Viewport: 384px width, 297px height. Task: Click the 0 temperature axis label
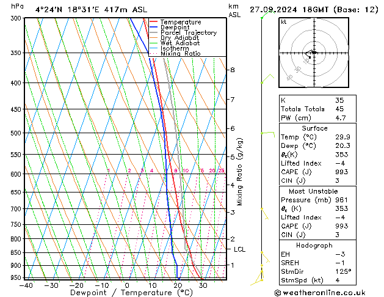click(127, 285)
